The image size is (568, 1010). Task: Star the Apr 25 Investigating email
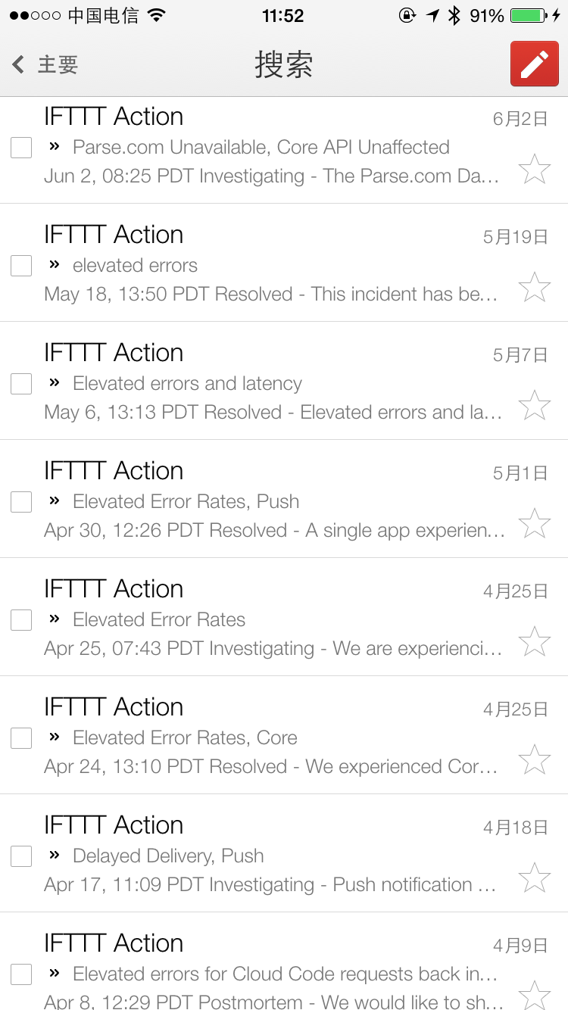534,641
